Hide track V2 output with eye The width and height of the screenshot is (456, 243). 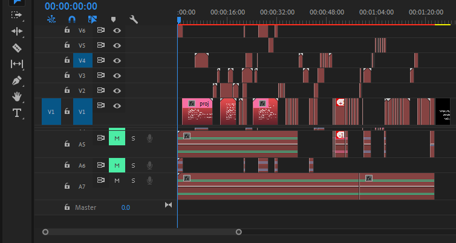pyautogui.click(x=117, y=91)
